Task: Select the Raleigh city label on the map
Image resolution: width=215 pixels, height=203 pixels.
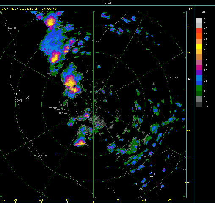Action: click(x=12, y=28)
